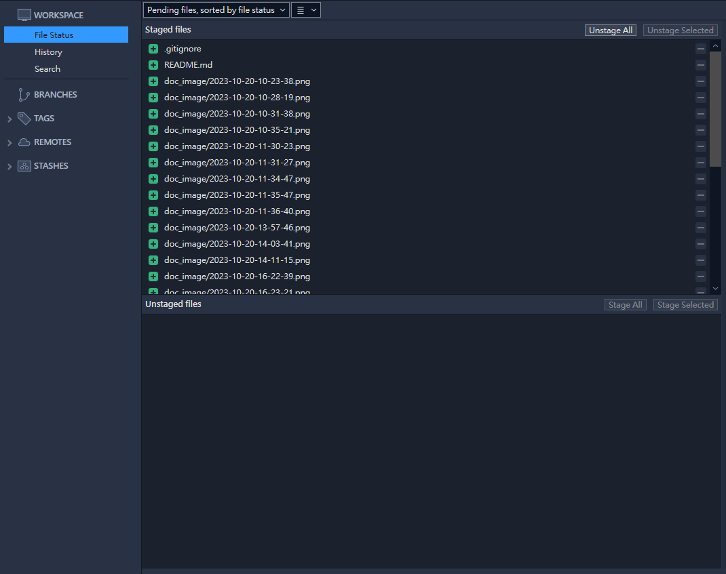Expand the STASHES section
The image size is (726, 574).
point(9,167)
